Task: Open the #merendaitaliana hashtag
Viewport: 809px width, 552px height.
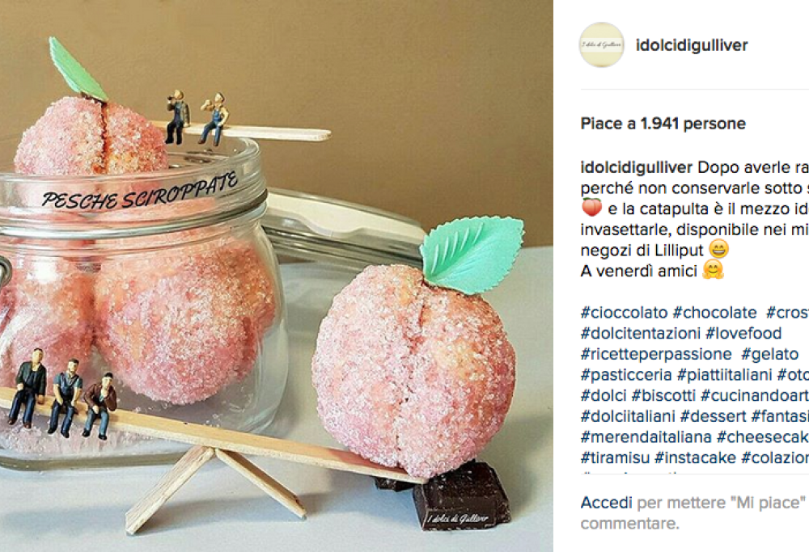Action: 646,437
